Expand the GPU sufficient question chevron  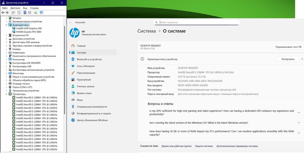point(299,113)
